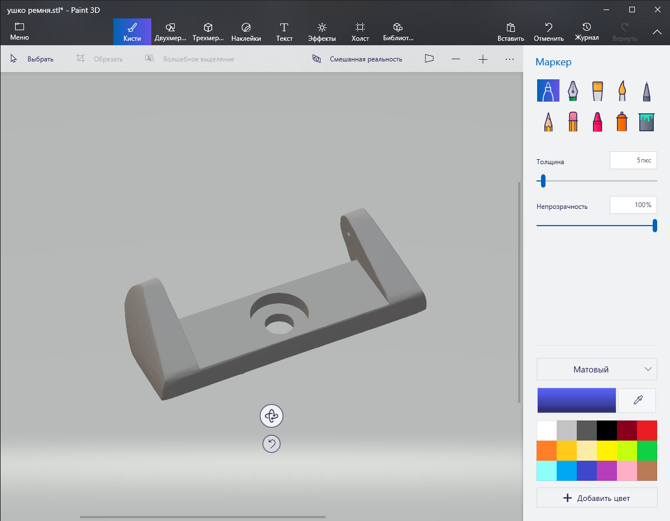Pick the black color swatch
Screen dimensions: 670x521
point(607,431)
